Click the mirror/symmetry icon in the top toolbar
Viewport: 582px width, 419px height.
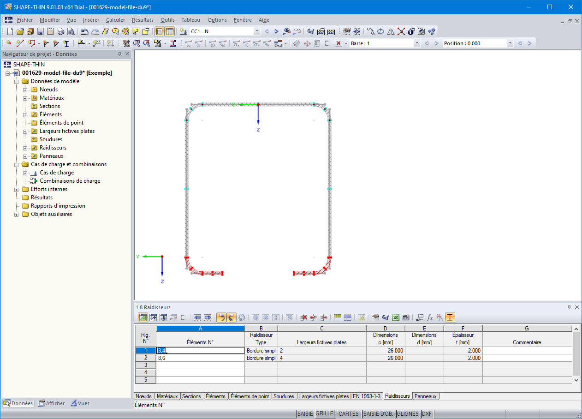(391, 31)
